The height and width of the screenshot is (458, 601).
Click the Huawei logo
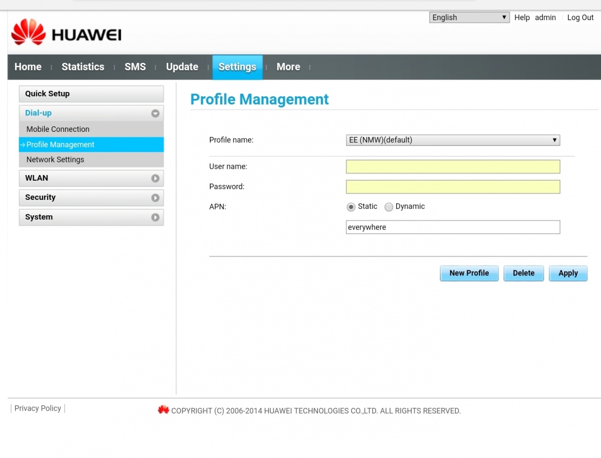tap(66, 32)
